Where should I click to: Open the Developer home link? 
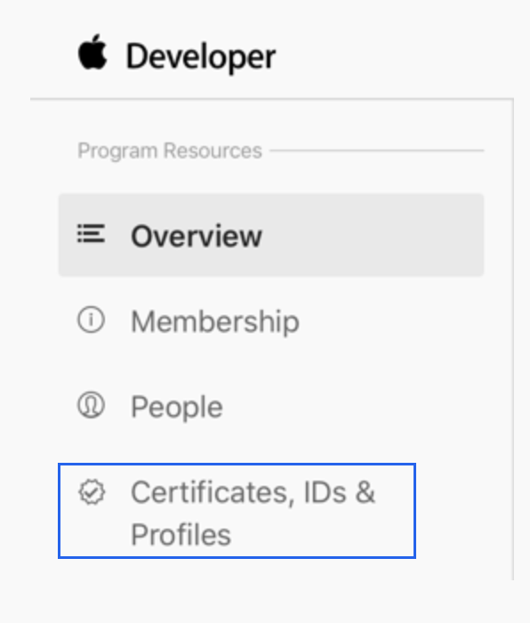(x=177, y=53)
